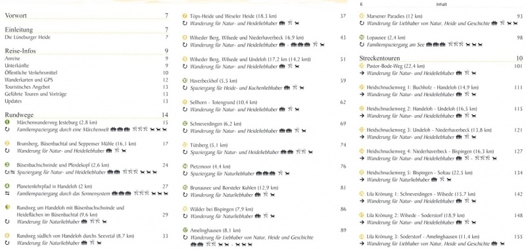Click the two-way arrows icon under Planetenlehrpfad
The height and width of the screenshot is (250, 526).
tap(7, 193)
